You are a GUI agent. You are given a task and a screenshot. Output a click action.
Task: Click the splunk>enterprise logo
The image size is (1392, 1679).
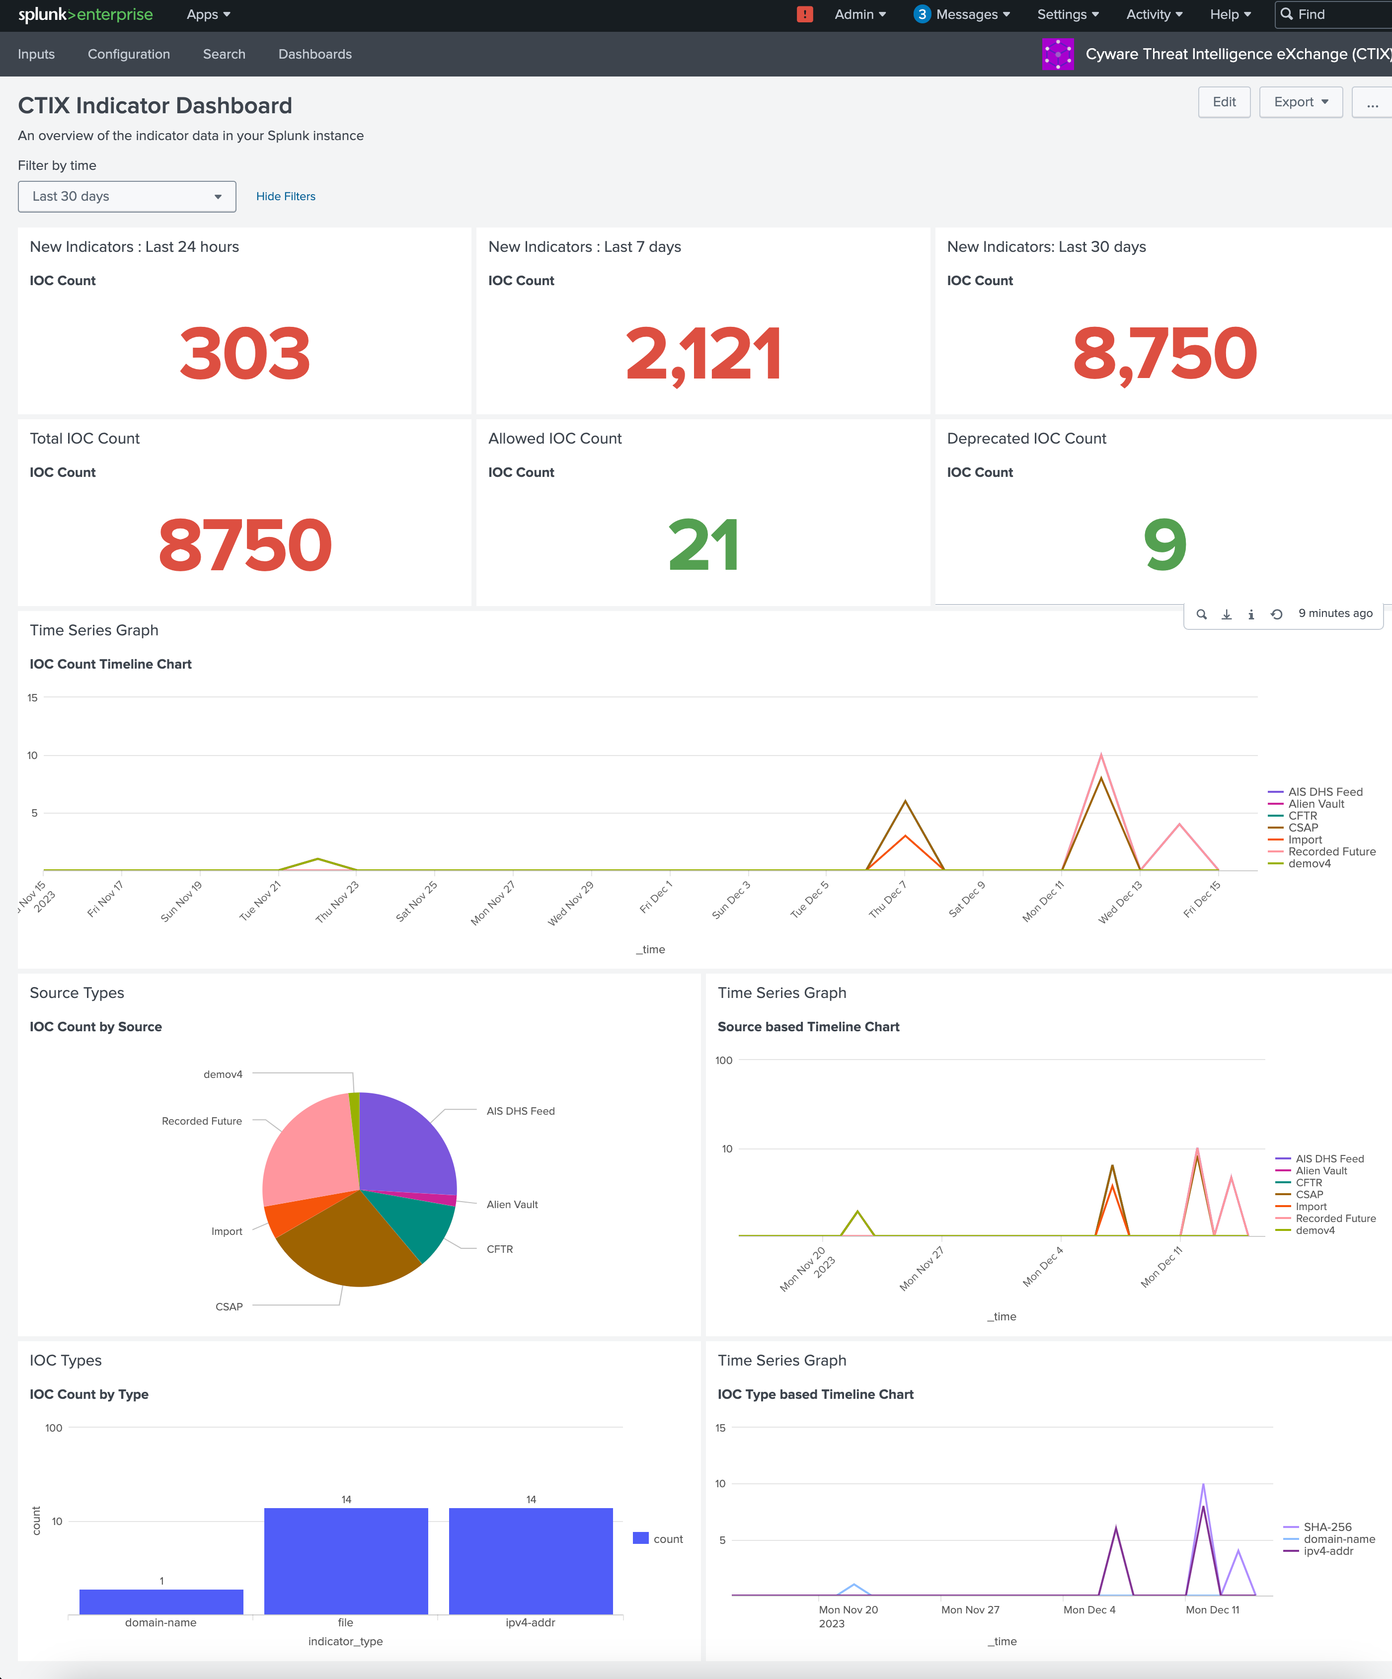[x=85, y=14]
